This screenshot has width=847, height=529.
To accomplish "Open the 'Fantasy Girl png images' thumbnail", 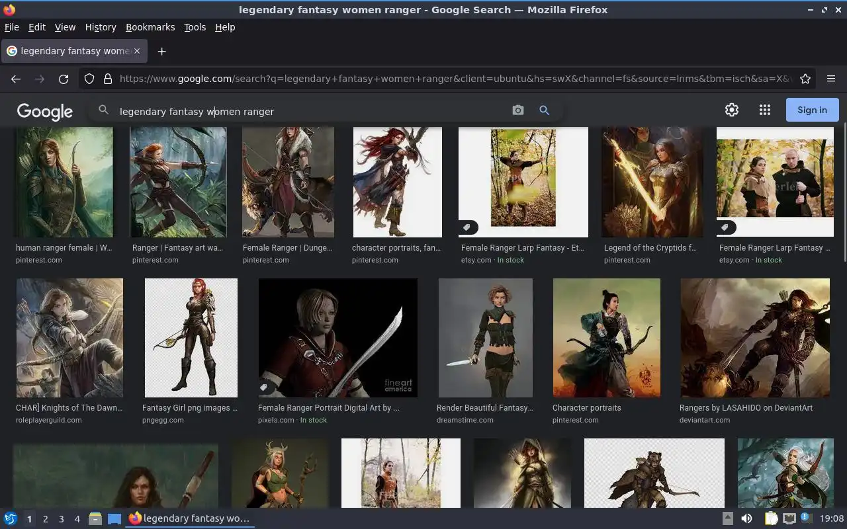I will pyautogui.click(x=191, y=338).
